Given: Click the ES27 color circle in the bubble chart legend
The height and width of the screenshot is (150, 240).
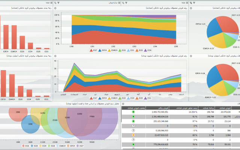Looking at the screenshot, I should [x=78, y=146].
